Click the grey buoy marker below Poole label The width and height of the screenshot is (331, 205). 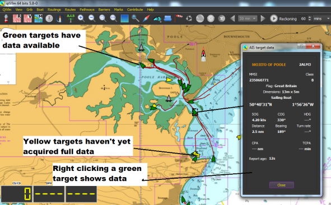(141, 47)
